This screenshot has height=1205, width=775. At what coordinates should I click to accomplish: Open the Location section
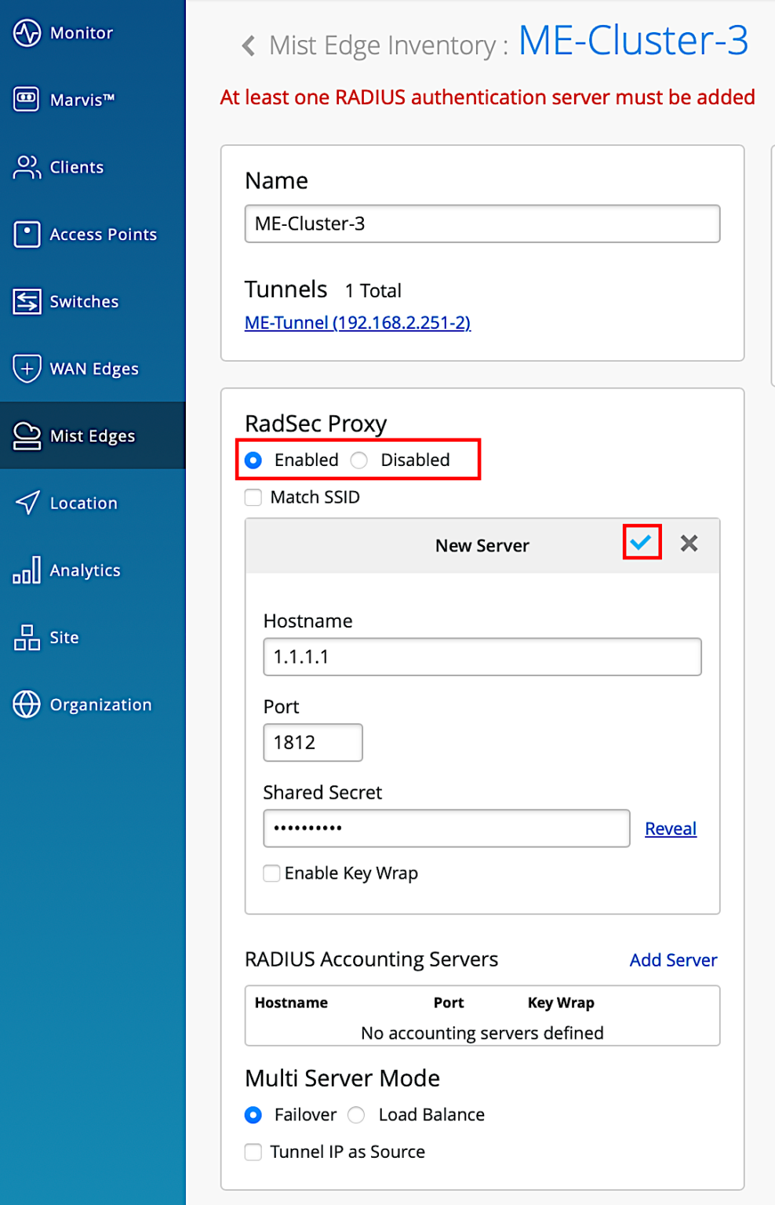click(83, 503)
